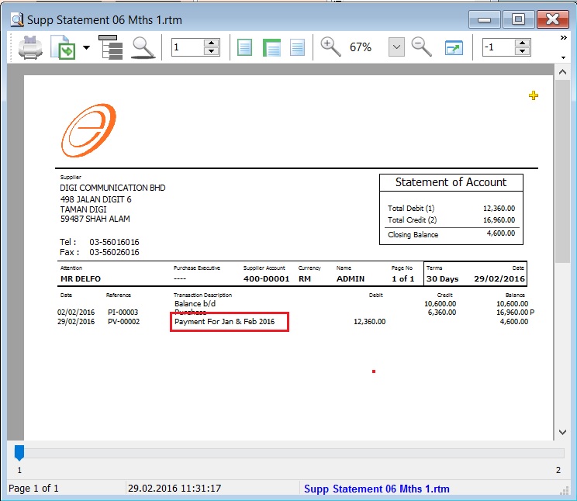
Task: Decrease the -1 field with down stepper
Action: coord(523,52)
